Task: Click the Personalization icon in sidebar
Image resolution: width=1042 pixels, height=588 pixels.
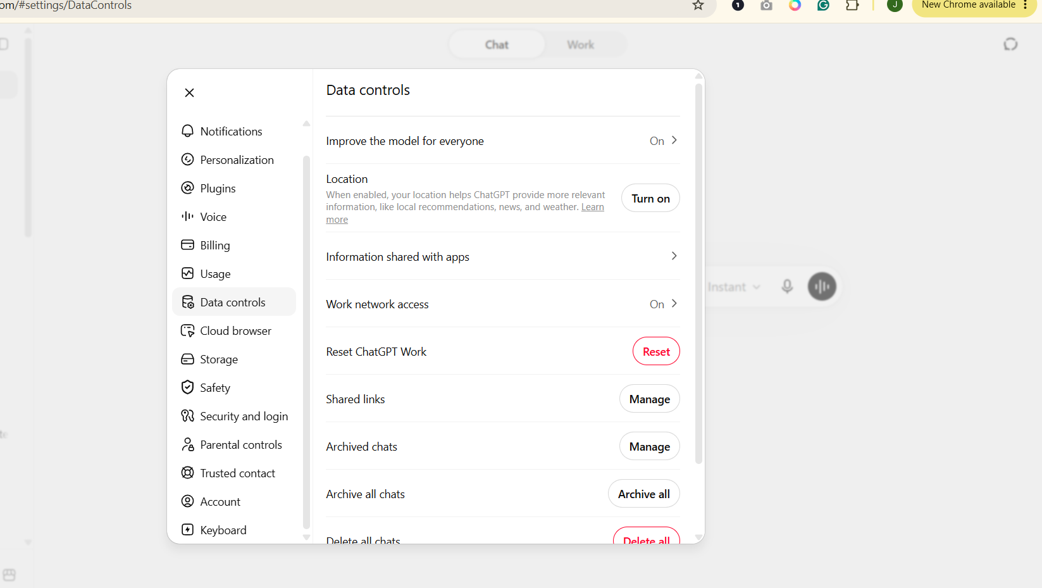Action: point(187,160)
